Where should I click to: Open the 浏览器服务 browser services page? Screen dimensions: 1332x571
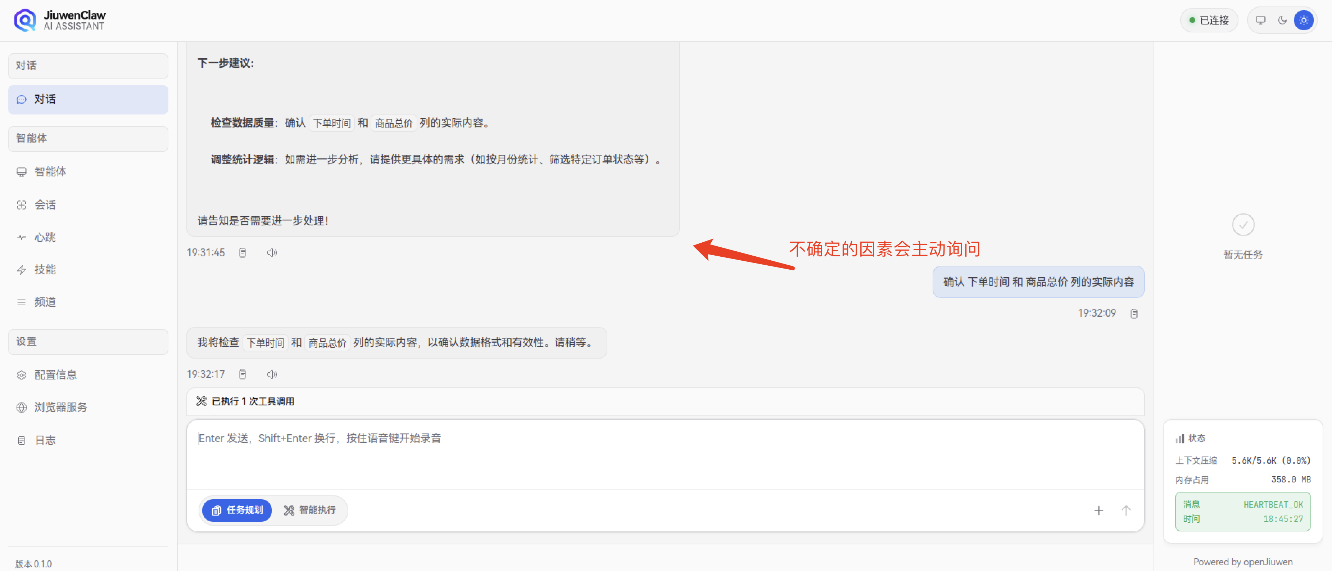(60, 406)
